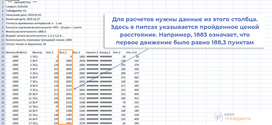This screenshot has height=125, width=272.
Task: Click the 'Конец 2' heading cell
Action: [x=105, y=52]
